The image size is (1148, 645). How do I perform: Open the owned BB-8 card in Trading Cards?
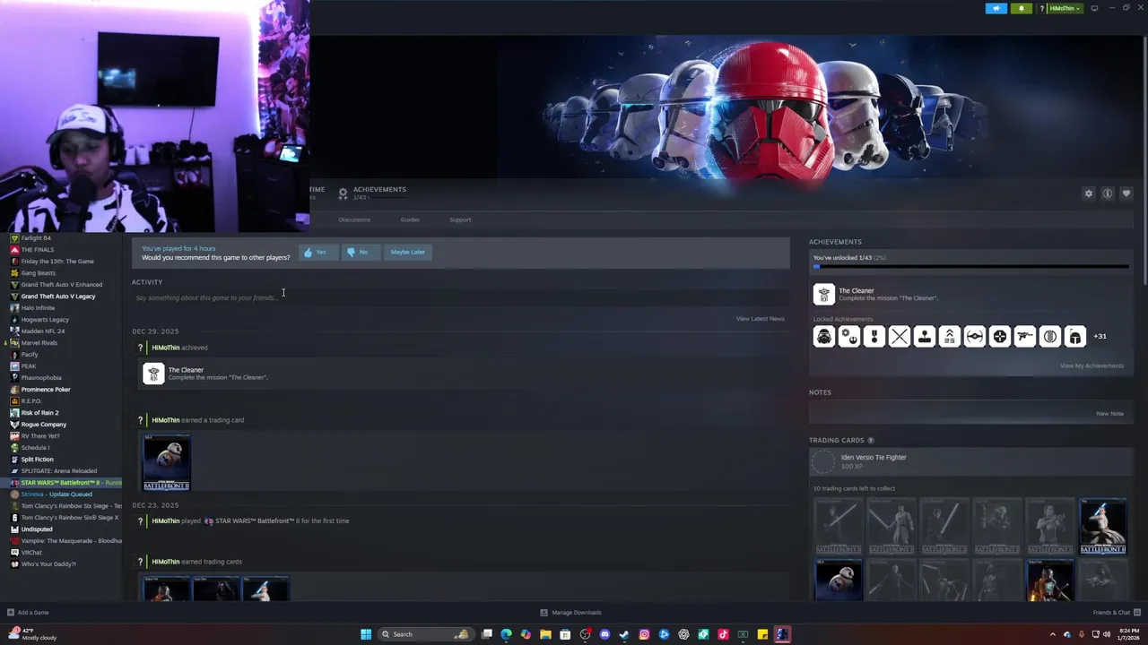tap(839, 580)
